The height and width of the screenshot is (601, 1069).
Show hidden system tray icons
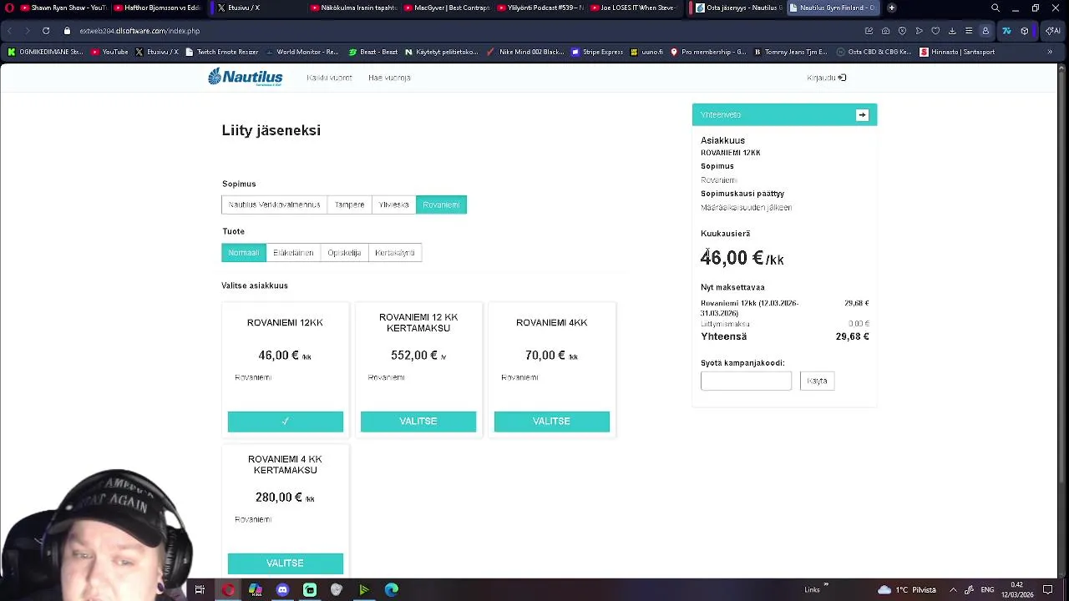(953, 590)
